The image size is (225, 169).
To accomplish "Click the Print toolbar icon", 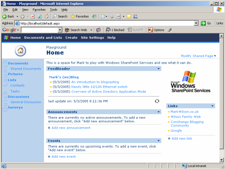I will [x=112, y=17].
